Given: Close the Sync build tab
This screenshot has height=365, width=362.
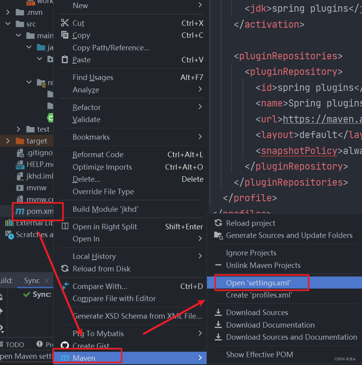Looking at the screenshot, I should pos(46,280).
